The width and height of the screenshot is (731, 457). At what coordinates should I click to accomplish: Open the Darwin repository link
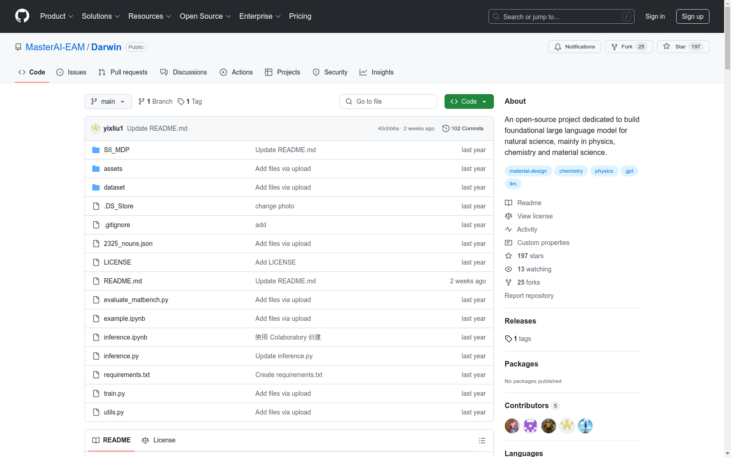click(106, 47)
